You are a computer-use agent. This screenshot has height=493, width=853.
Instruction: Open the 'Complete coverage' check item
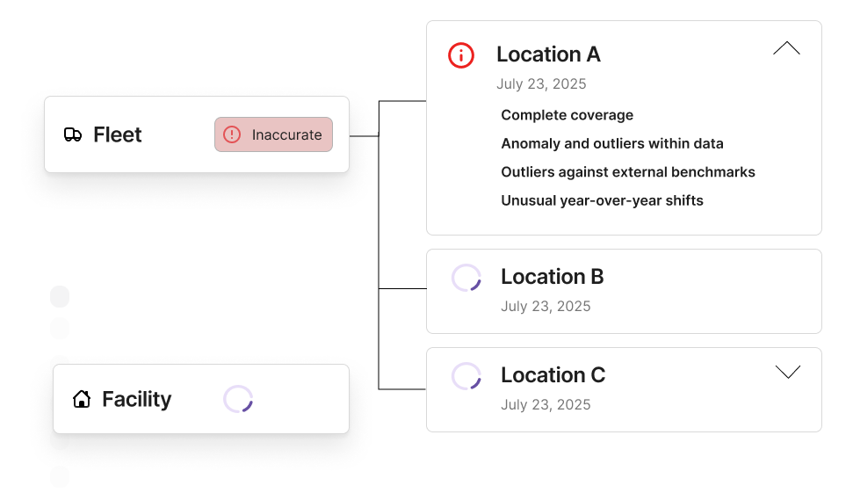567,115
